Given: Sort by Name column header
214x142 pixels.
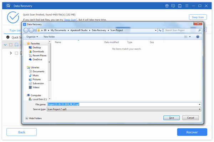Looking at the screenshot, I should coord(58,42).
